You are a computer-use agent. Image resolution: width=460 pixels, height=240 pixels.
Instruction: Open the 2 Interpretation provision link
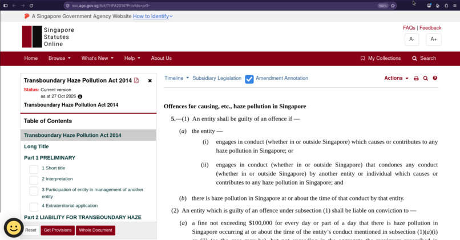57,179
